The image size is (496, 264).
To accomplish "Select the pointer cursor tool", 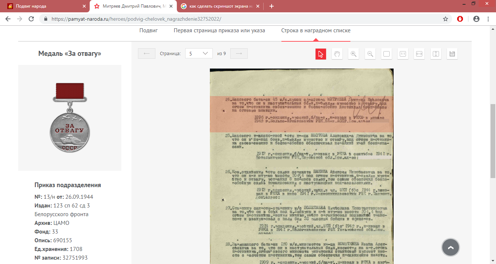I will [x=321, y=54].
